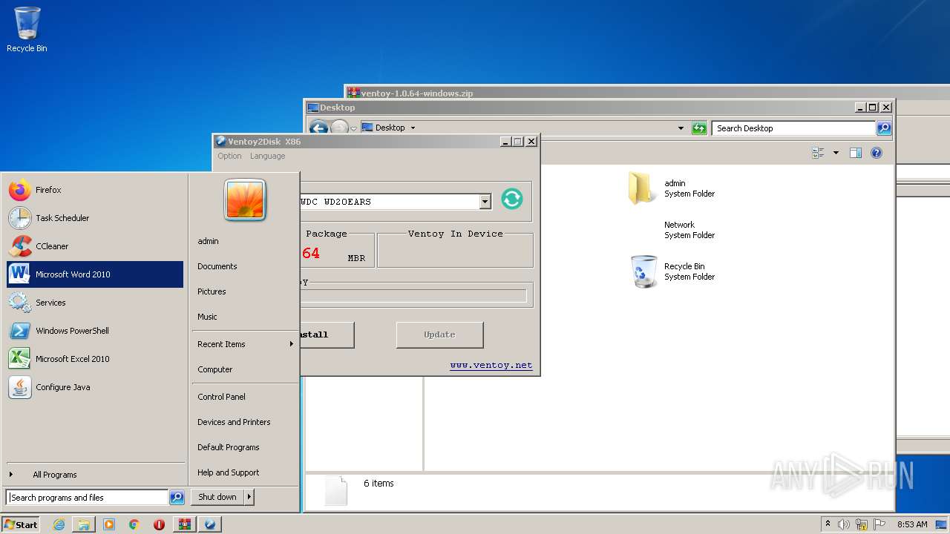This screenshot has height=534, width=950.
Task: Show hidden tray icons arrow
Action: [x=828, y=524]
